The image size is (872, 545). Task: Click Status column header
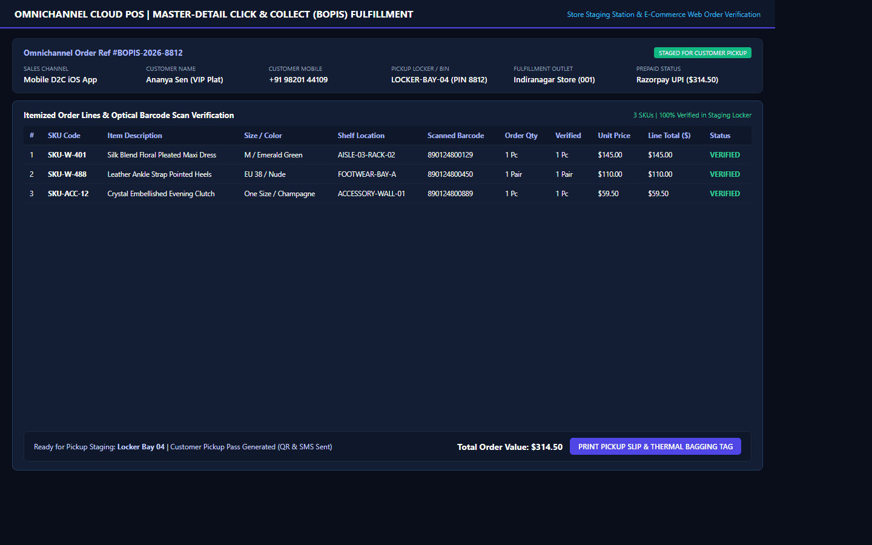pos(720,136)
